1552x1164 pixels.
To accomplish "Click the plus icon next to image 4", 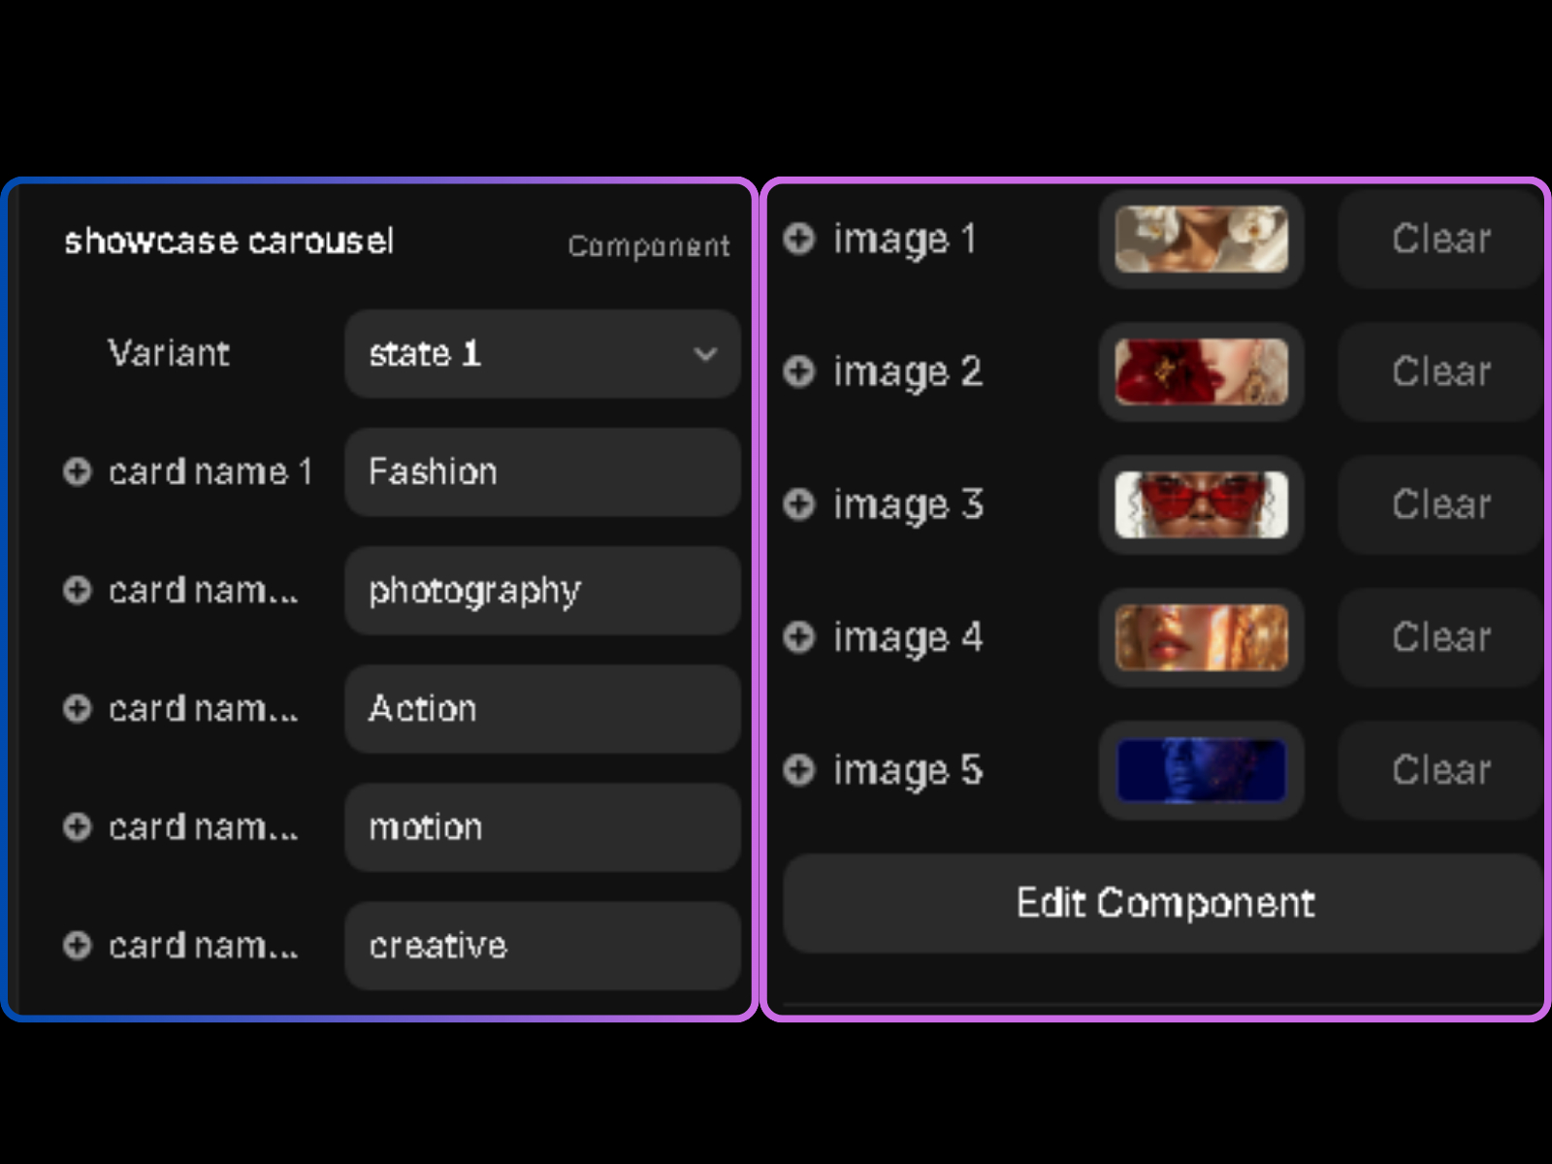I will 799,638.
